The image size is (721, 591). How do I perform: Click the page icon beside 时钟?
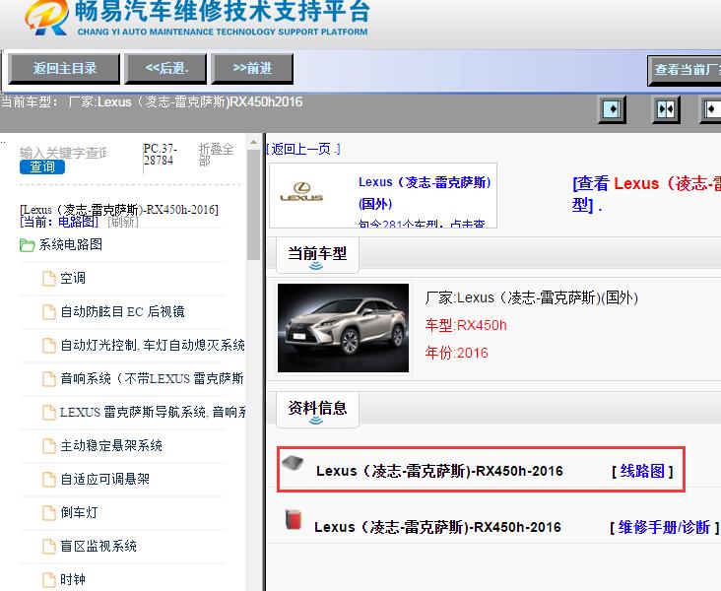click(49, 579)
